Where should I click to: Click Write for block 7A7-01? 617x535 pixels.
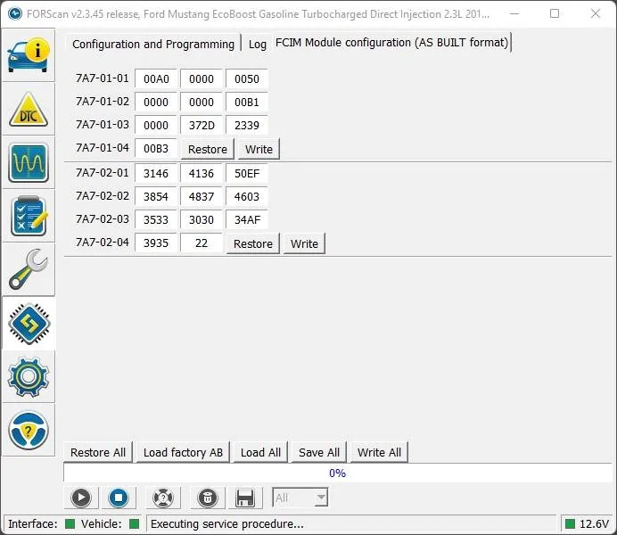(259, 149)
